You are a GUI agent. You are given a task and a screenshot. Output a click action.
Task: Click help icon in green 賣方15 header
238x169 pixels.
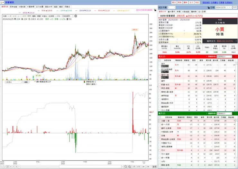click(206, 113)
